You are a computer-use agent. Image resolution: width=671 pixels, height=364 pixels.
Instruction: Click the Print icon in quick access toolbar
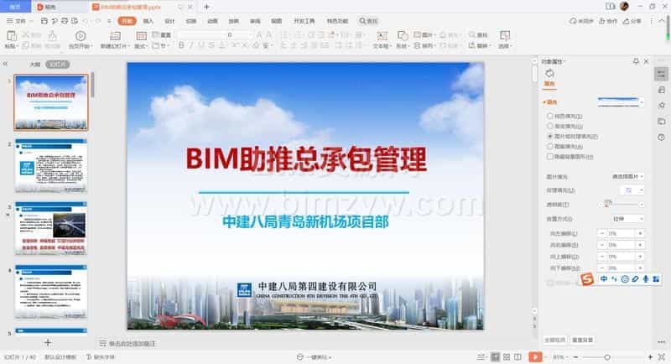[65, 20]
